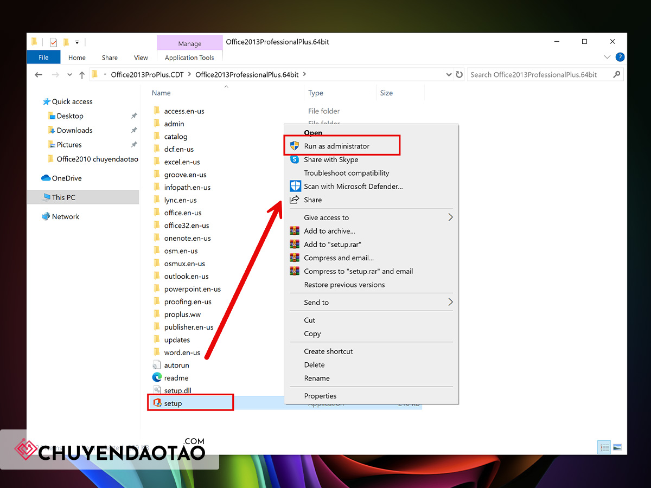Click the Microsoft Defender scan icon
This screenshot has width=651, height=488.
pos(295,186)
